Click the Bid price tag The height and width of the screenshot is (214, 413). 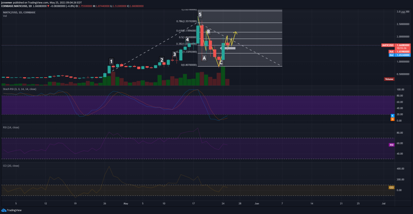[391, 55]
